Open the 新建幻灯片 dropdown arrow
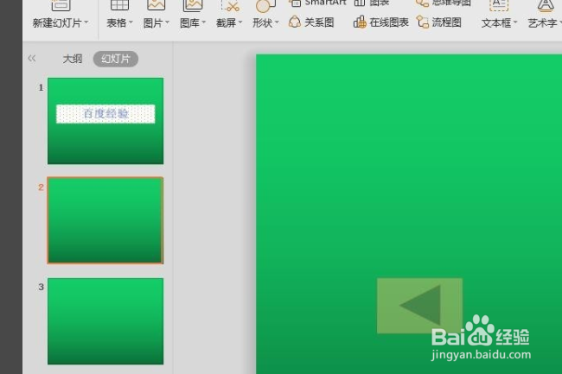562x374 pixels. pyautogui.click(x=86, y=22)
